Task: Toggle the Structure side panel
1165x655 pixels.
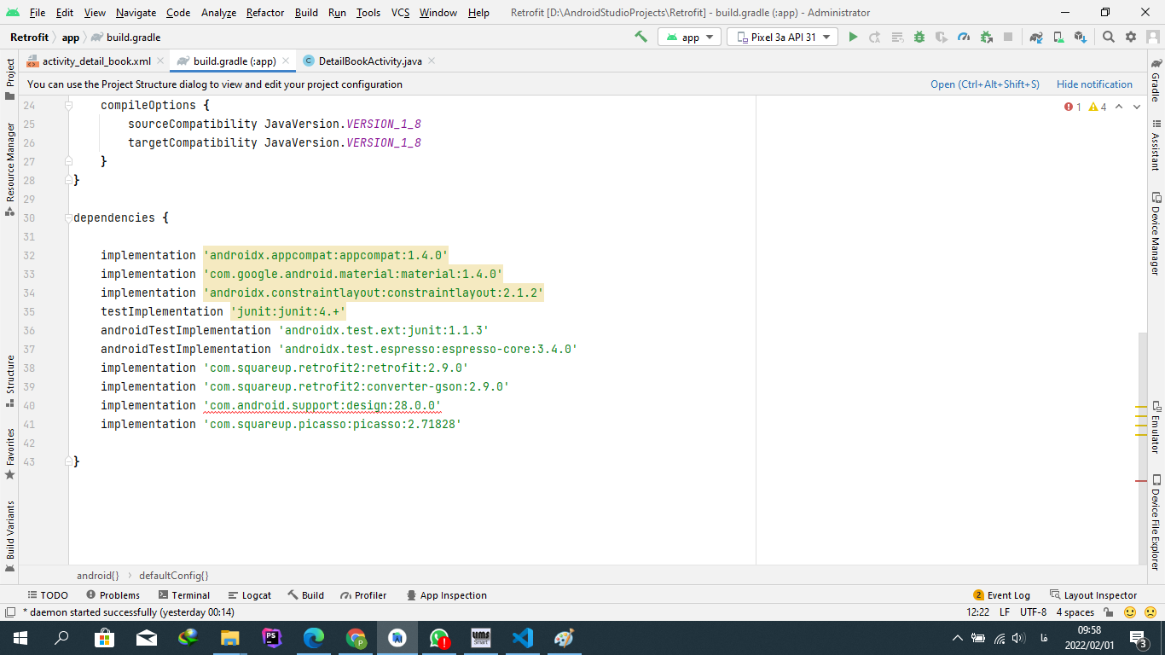Action: coord(10,381)
